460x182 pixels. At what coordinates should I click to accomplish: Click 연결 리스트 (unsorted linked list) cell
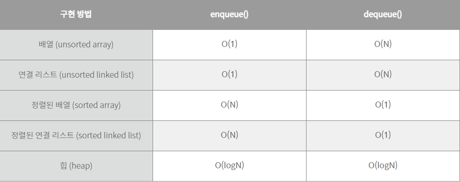point(76,75)
